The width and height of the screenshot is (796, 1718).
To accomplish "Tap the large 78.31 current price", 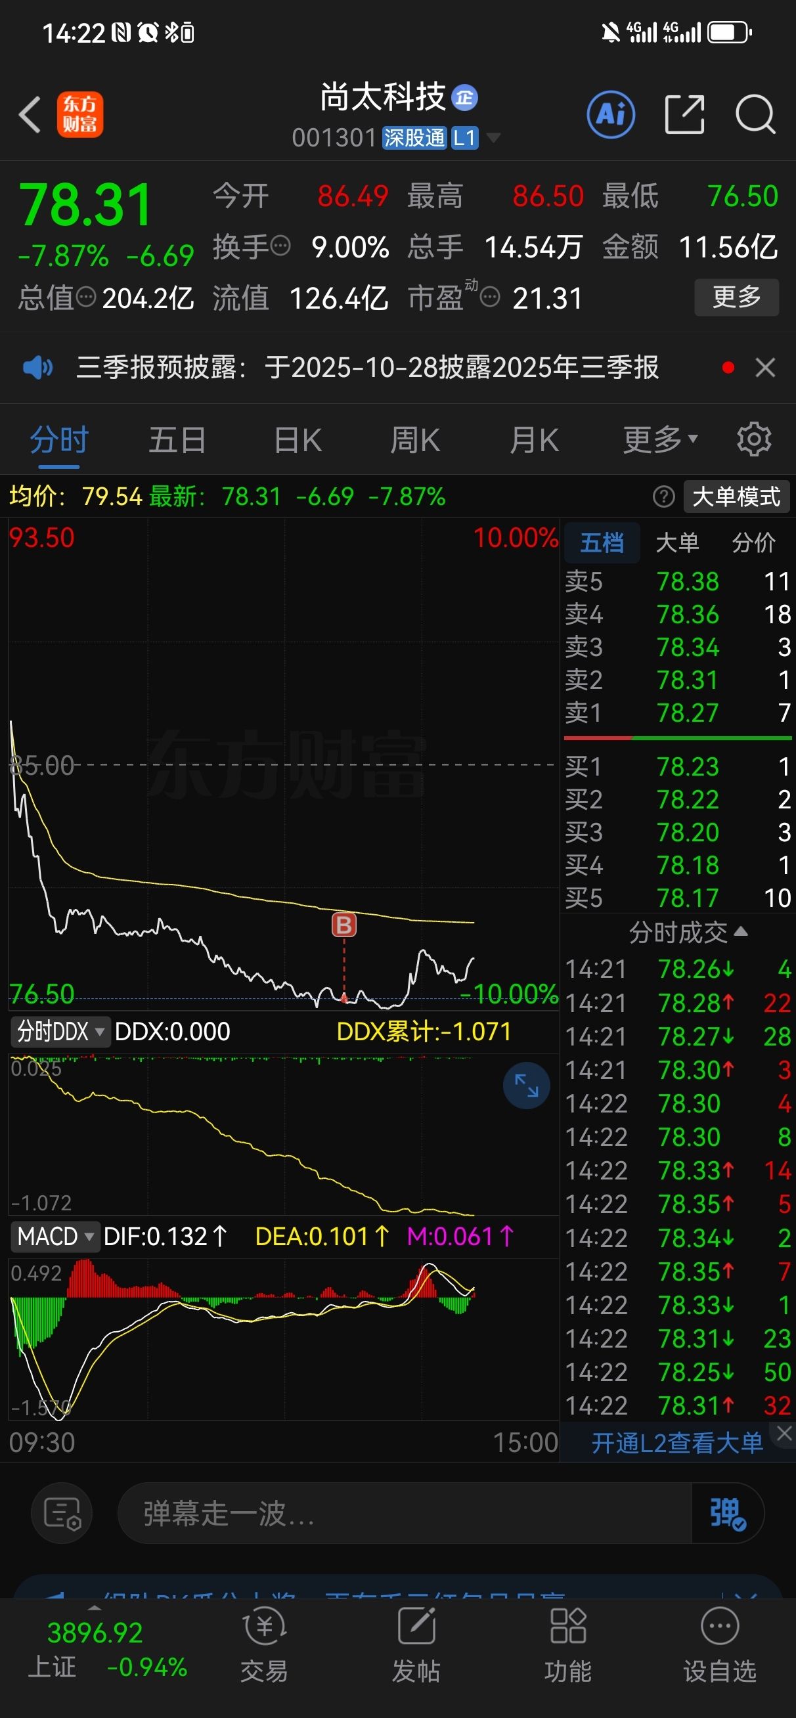I will [x=85, y=204].
